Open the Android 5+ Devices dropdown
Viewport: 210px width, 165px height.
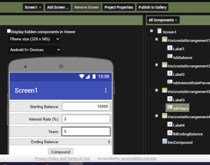34,50
